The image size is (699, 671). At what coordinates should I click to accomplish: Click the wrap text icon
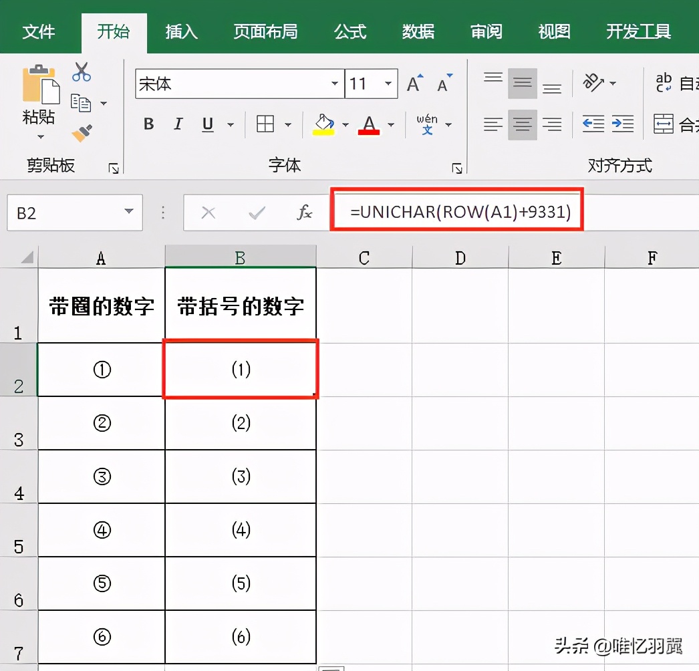point(664,83)
